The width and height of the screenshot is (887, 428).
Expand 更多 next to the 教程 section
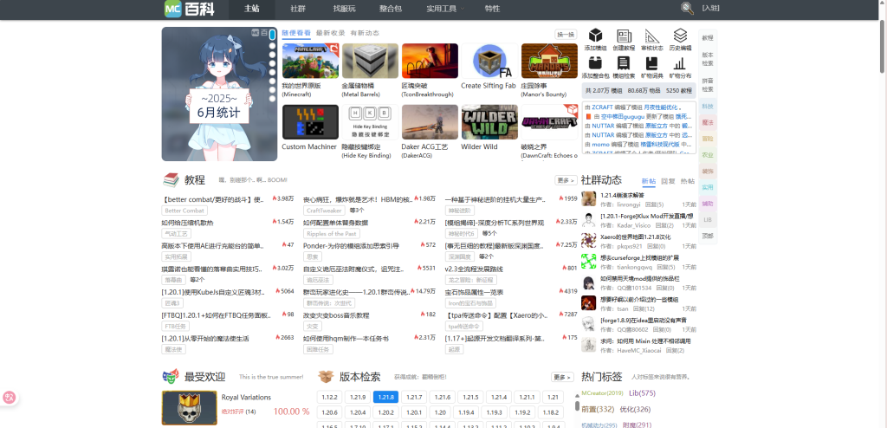tap(565, 180)
